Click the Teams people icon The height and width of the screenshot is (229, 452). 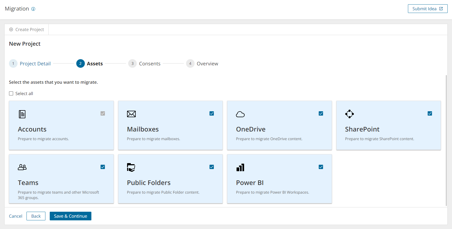[x=22, y=167]
